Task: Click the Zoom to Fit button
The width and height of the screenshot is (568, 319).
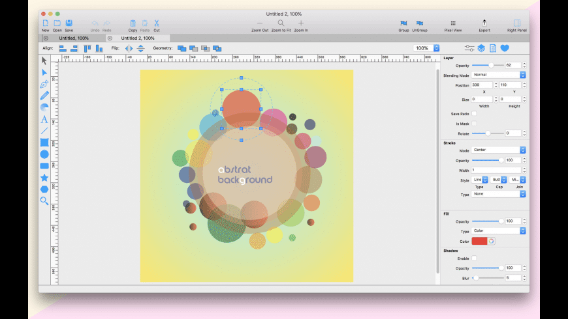Action: tap(281, 23)
